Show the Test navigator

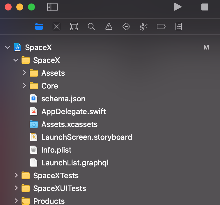[126, 27]
